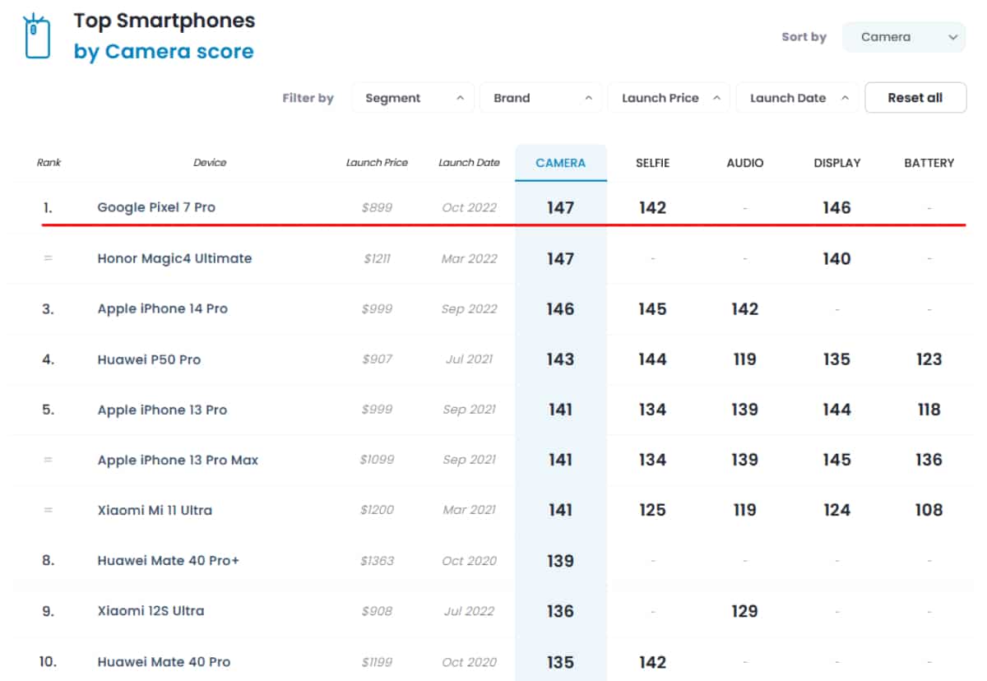Viewport: 987px width, 681px height.
Task: Select the CAMERA column tab
Action: tap(561, 163)
